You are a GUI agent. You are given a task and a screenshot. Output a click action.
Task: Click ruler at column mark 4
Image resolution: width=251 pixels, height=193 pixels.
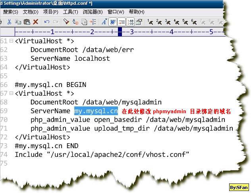172,32
